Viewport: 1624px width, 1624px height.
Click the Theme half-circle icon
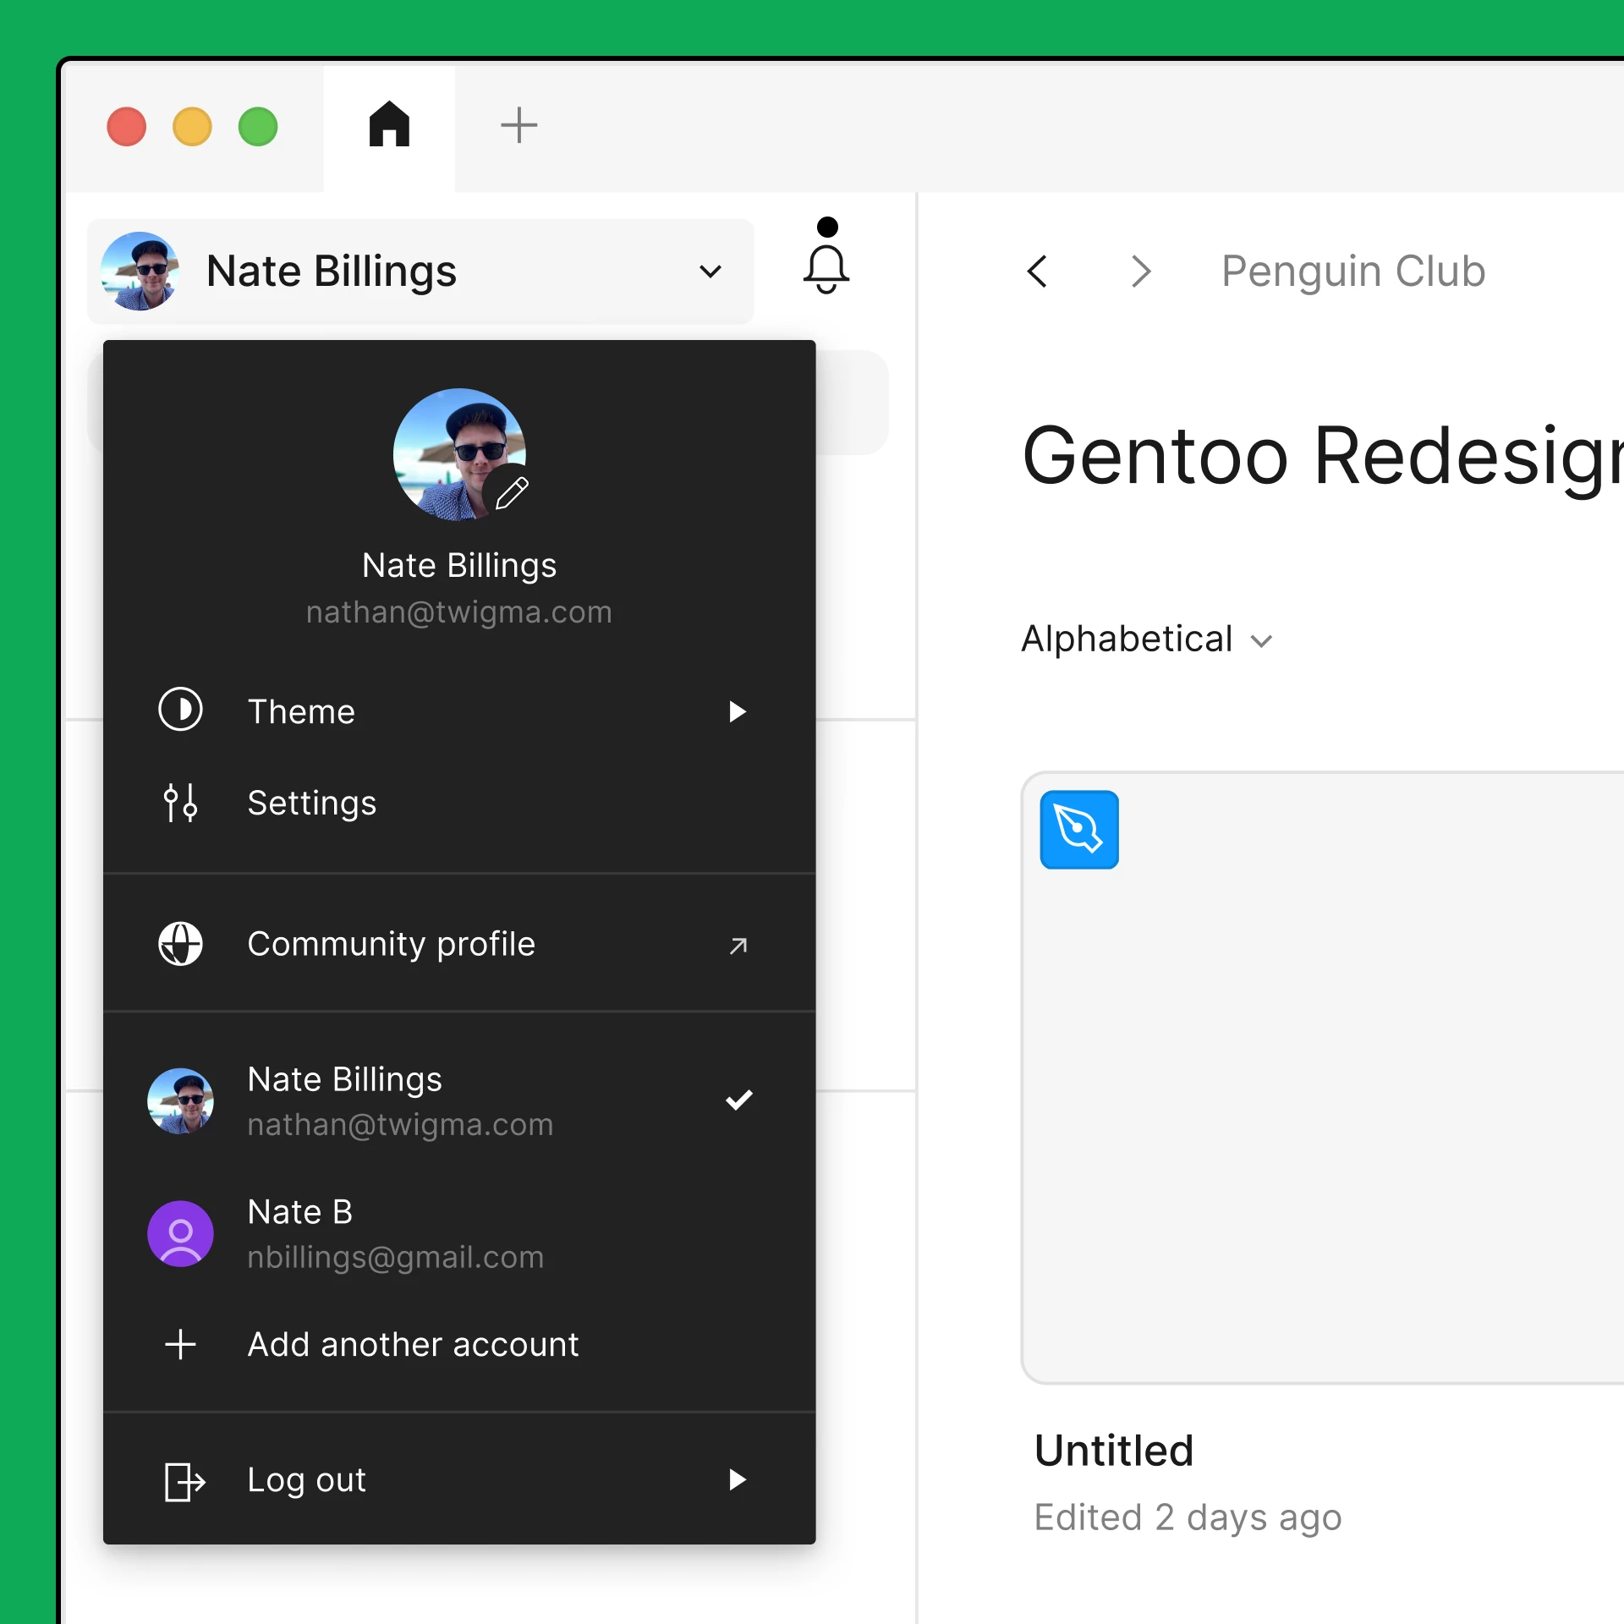click(180, 710)
